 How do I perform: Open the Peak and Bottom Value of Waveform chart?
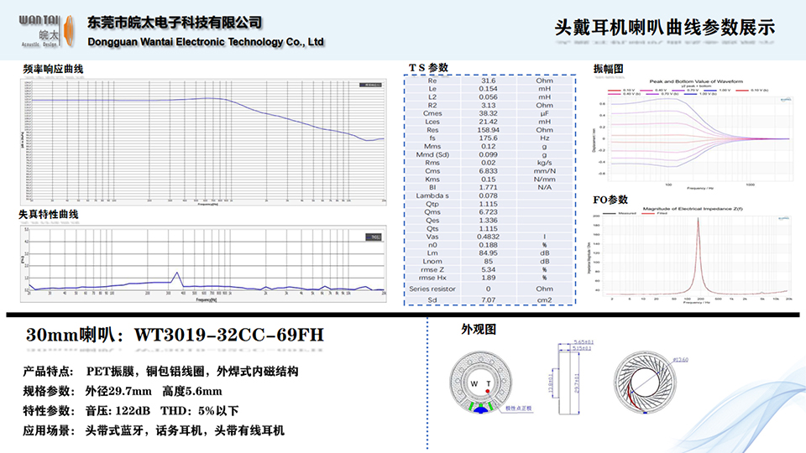[694, 134]
